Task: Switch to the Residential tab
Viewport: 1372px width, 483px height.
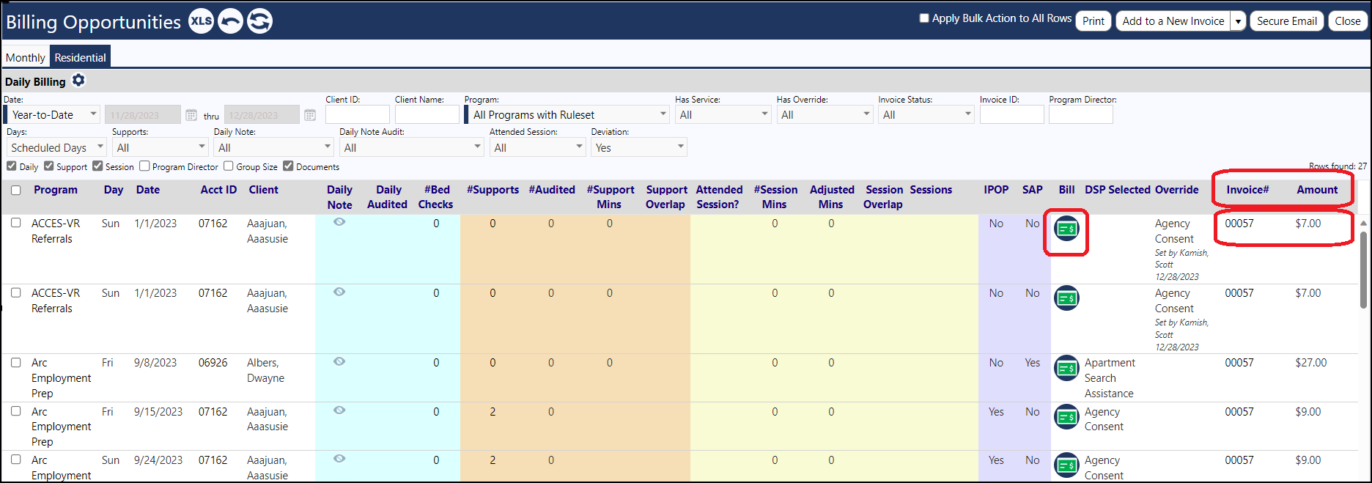Action: [80, 57]
